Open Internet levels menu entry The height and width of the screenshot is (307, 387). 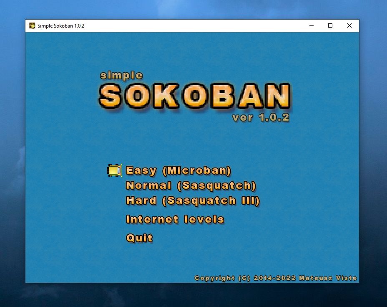175,219
